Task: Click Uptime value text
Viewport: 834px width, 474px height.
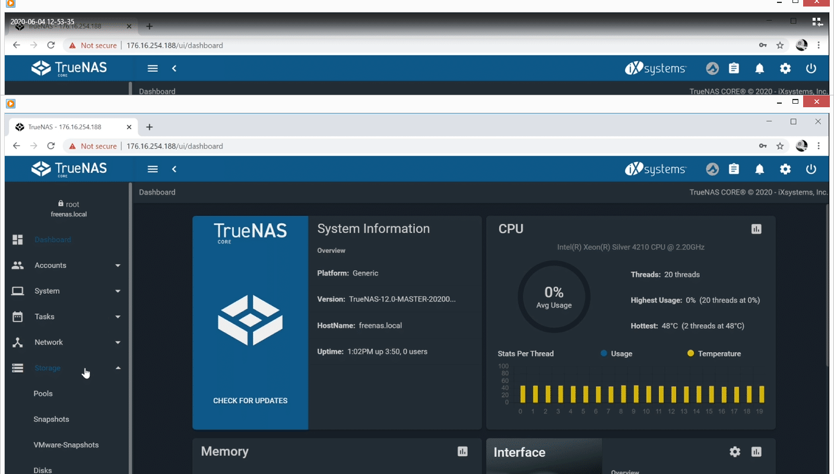Action: coord(388,351)
